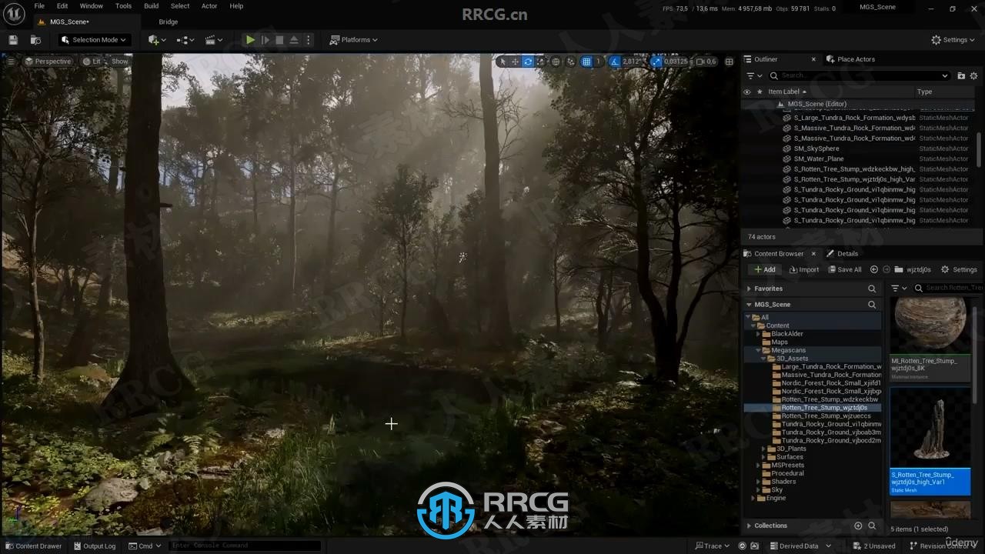Close the Outliner tab
The height and width of the screenshot is (554, 985).
pos(813,59)
